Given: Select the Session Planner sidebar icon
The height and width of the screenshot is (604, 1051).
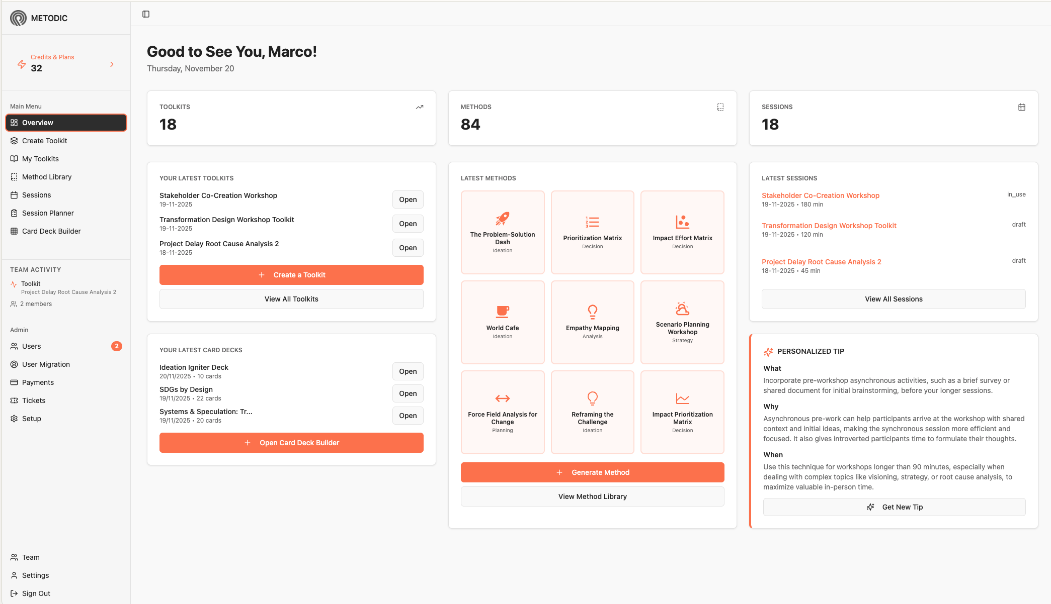Looking at the screenshot, I should (14, 213).
